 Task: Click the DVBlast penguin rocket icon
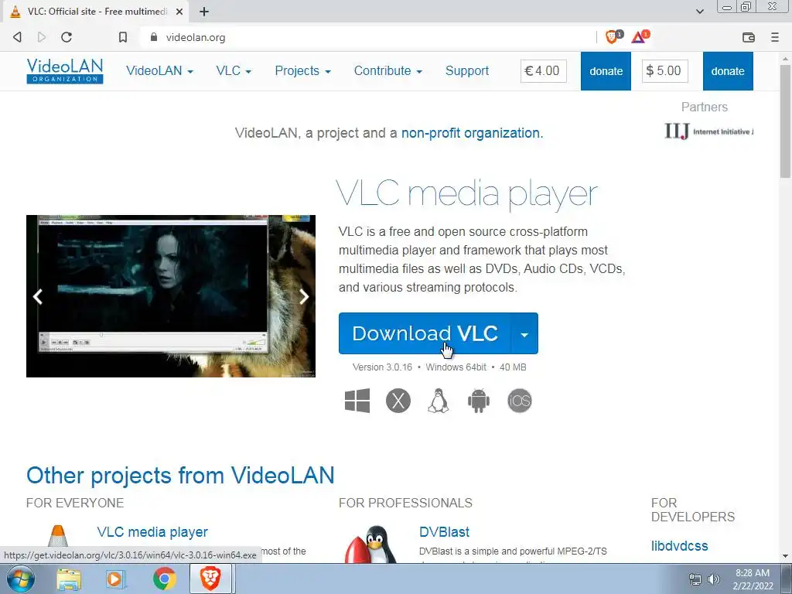[x=371, y=544]
